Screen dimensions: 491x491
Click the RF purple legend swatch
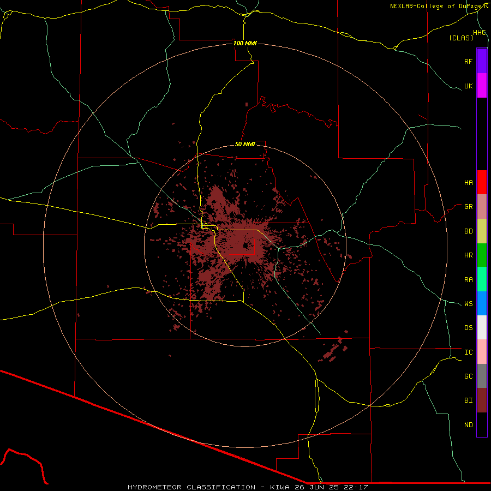(x=482, y=61)
